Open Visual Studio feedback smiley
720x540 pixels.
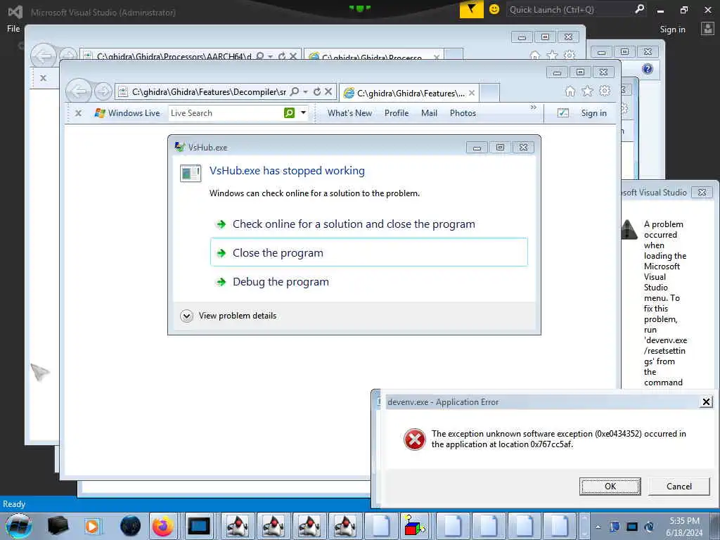[x=494, y=9]
